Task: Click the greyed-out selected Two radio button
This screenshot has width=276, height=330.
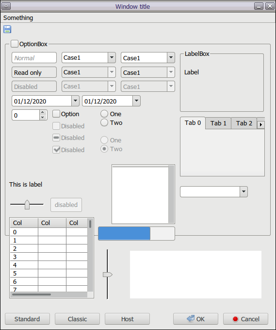Action: tap(104, 149)
